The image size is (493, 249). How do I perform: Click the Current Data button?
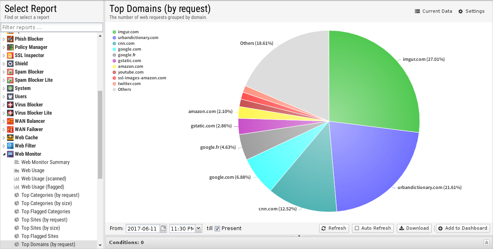pos(433,11)
